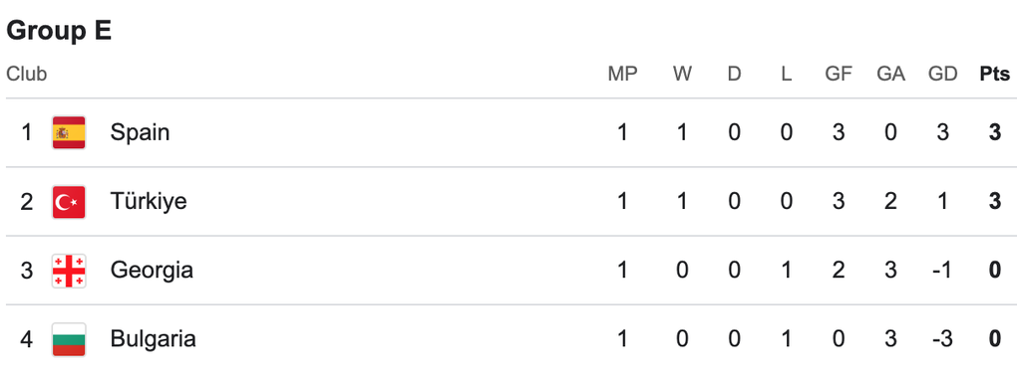Click Bulgaria's goal difference value
The width and height of the screenshot is (1017, 381).
point(942,339)
